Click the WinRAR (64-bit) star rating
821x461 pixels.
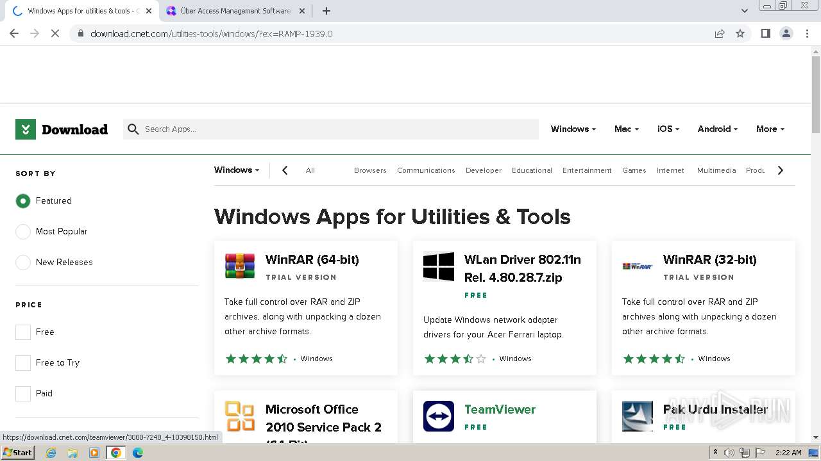[x=257, y=359]
